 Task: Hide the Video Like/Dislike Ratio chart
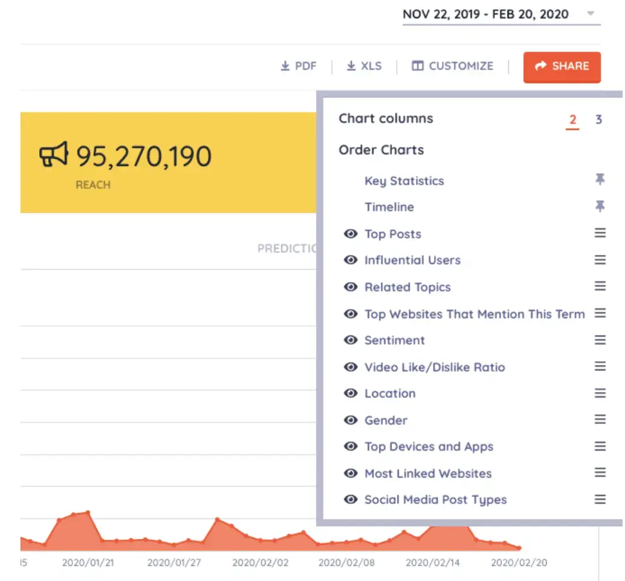[350, 367]
